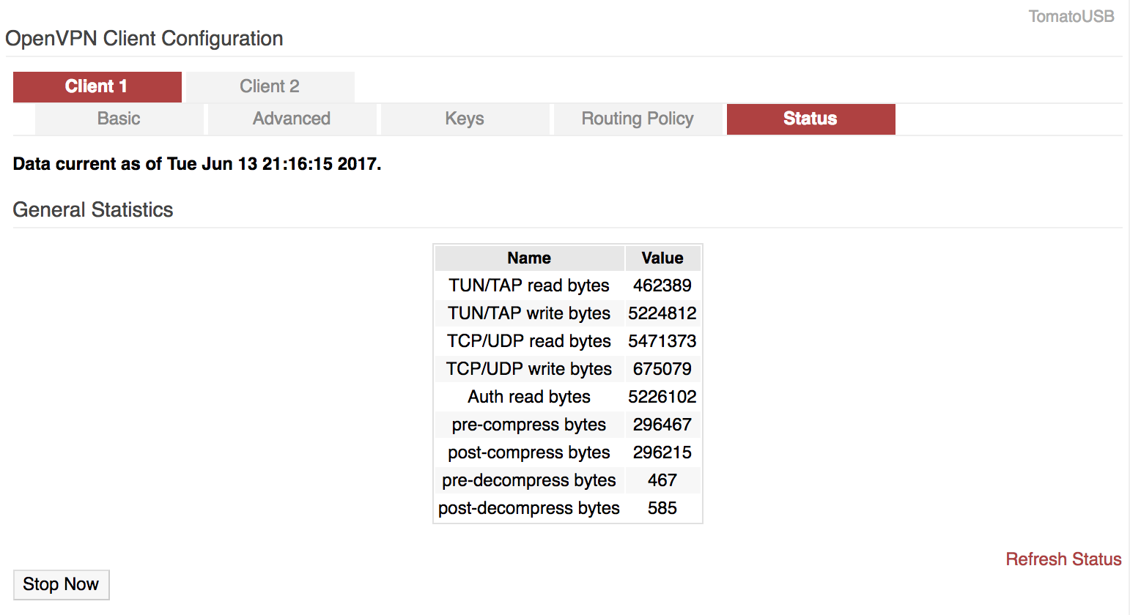Open the Keys tab
Screen dimensions: 1130x615
465,119
